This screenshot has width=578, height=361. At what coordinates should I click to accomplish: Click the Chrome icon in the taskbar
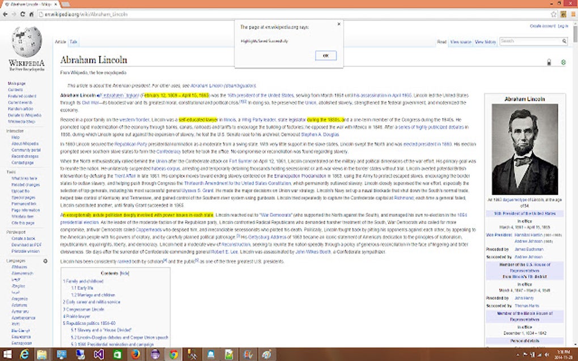click(173, 354)
